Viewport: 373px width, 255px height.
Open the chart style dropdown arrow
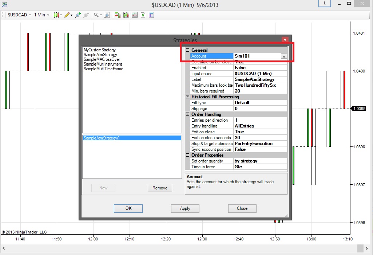pyautogui.click(x=61, y=15)
